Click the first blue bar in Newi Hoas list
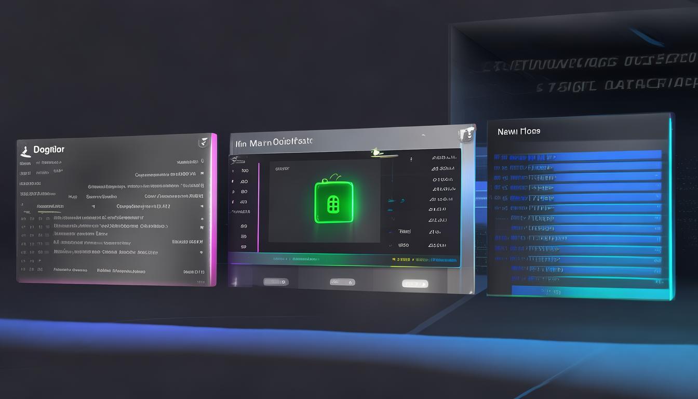Screen dimensions: 698x399 [578, 156]
